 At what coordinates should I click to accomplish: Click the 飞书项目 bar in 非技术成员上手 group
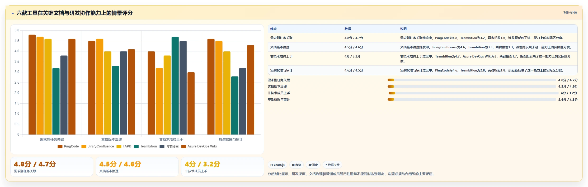(183, 88)
